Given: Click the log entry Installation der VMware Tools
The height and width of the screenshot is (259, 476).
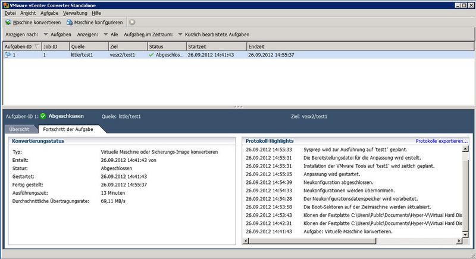Looking at the screenshot, I should tap(369, 166).
